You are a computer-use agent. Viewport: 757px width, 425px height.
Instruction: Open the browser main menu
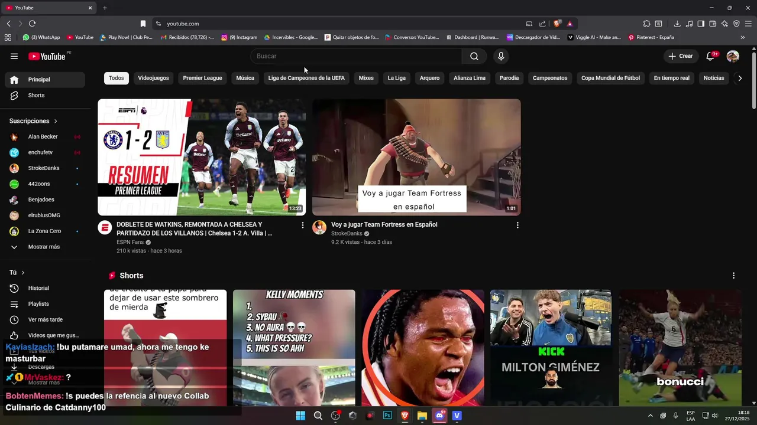748,24
